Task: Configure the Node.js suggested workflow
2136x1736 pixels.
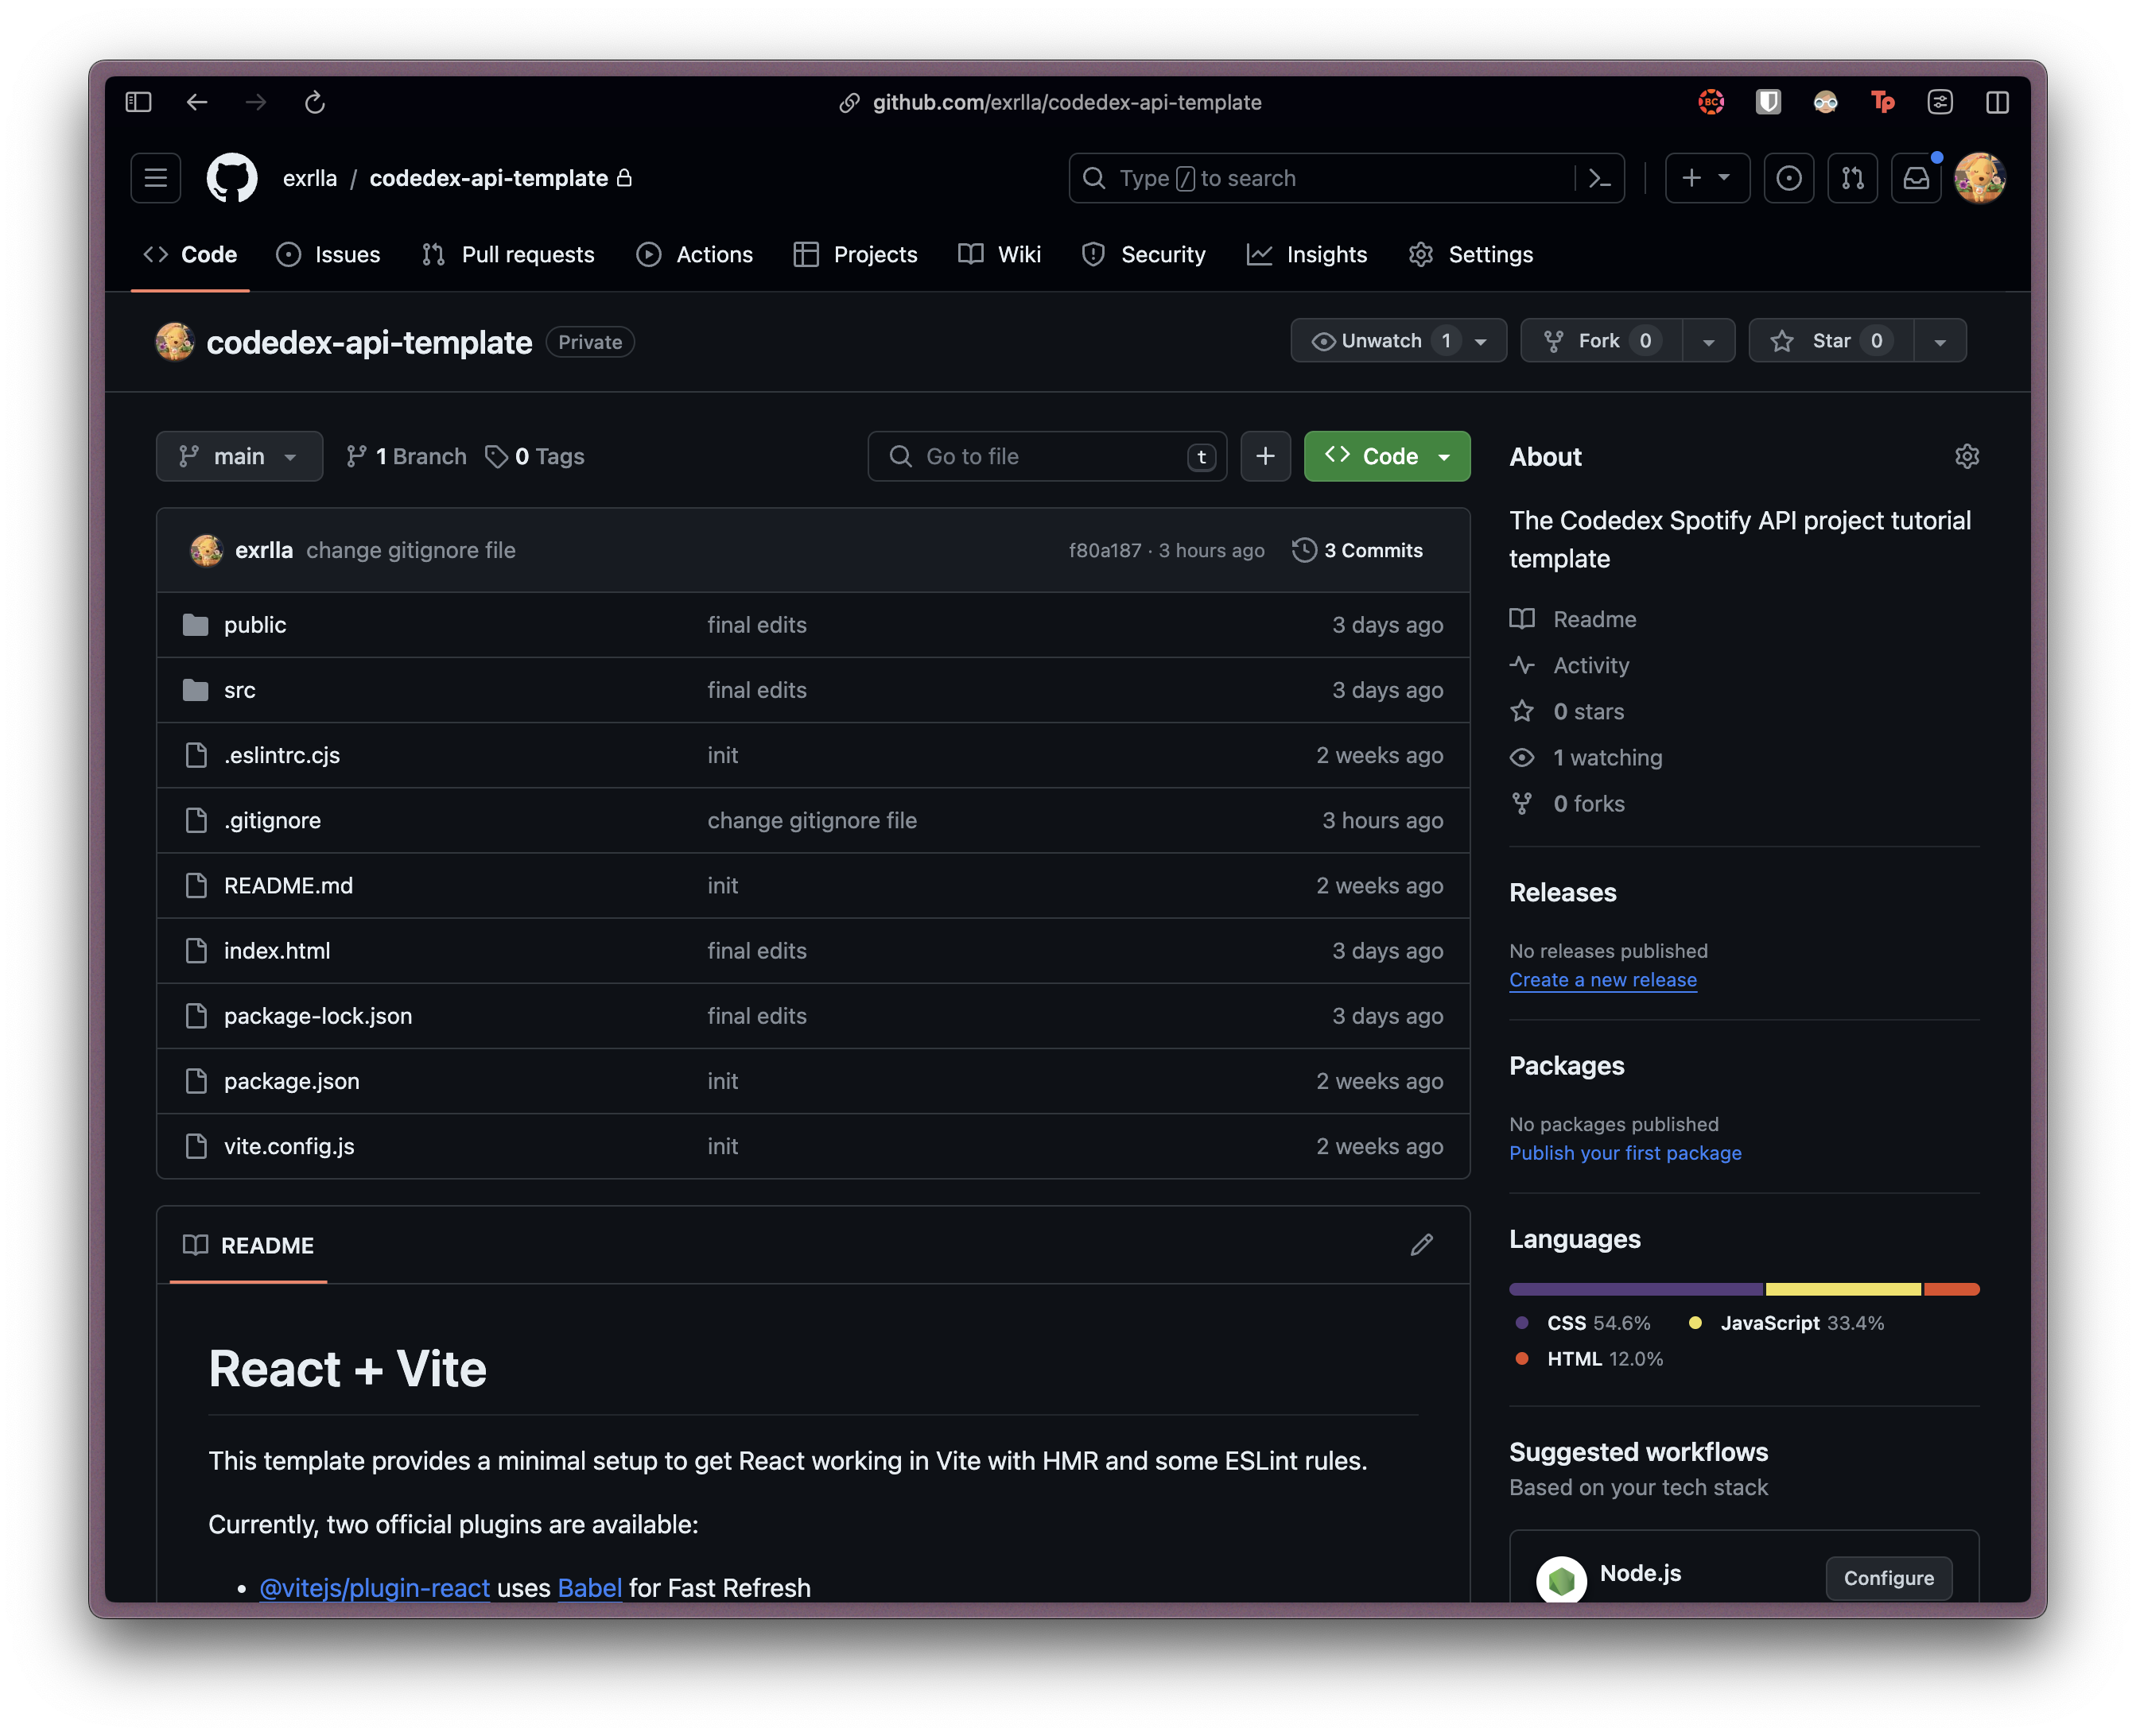Action: (x=1887, y=1578)
